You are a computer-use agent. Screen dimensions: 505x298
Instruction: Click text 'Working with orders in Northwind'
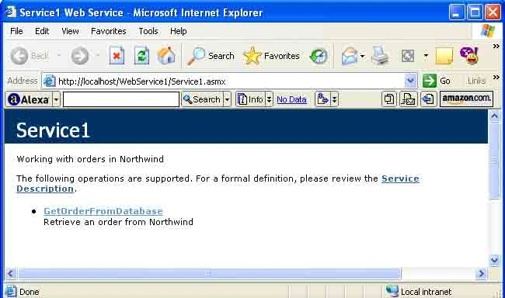(x=90, y=159)
